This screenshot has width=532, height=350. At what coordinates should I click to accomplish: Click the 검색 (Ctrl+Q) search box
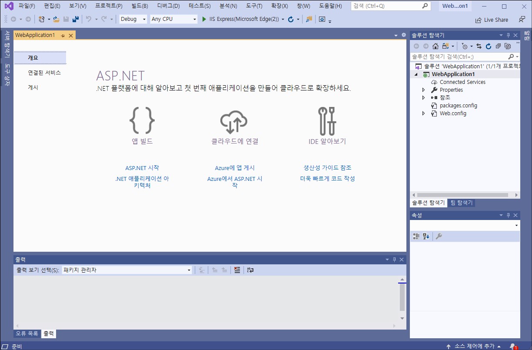[391, 6]
